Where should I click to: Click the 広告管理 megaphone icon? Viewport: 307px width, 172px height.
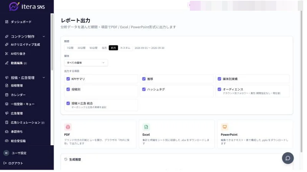[x=7, y=113]
